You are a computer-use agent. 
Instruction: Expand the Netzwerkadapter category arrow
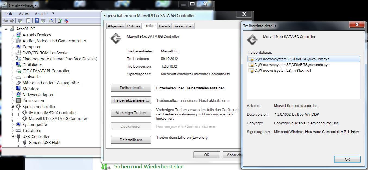(x=13, y=95)
